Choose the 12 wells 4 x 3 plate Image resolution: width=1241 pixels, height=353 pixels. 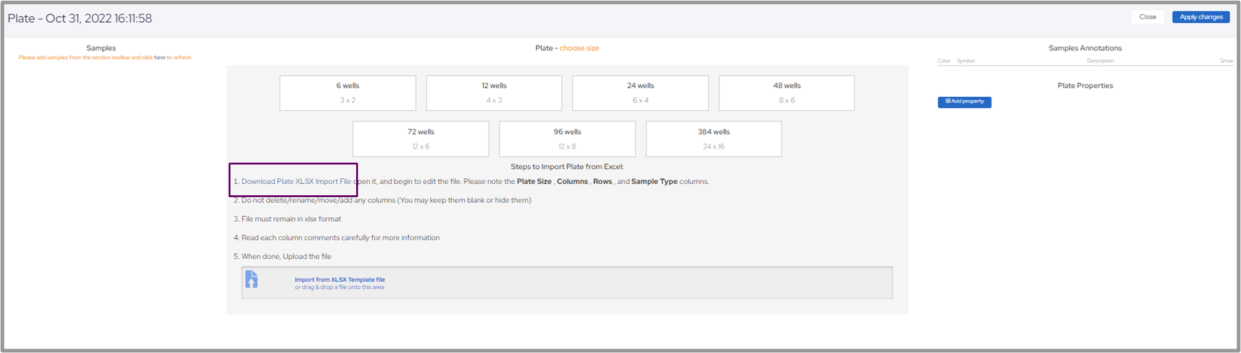494,93
